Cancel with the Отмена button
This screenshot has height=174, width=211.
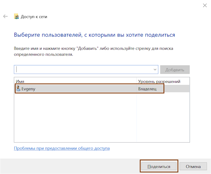[193, 166]
